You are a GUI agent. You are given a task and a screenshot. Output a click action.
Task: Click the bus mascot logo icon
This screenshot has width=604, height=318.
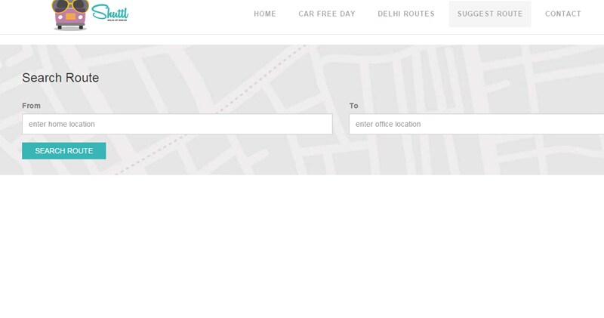70,15
